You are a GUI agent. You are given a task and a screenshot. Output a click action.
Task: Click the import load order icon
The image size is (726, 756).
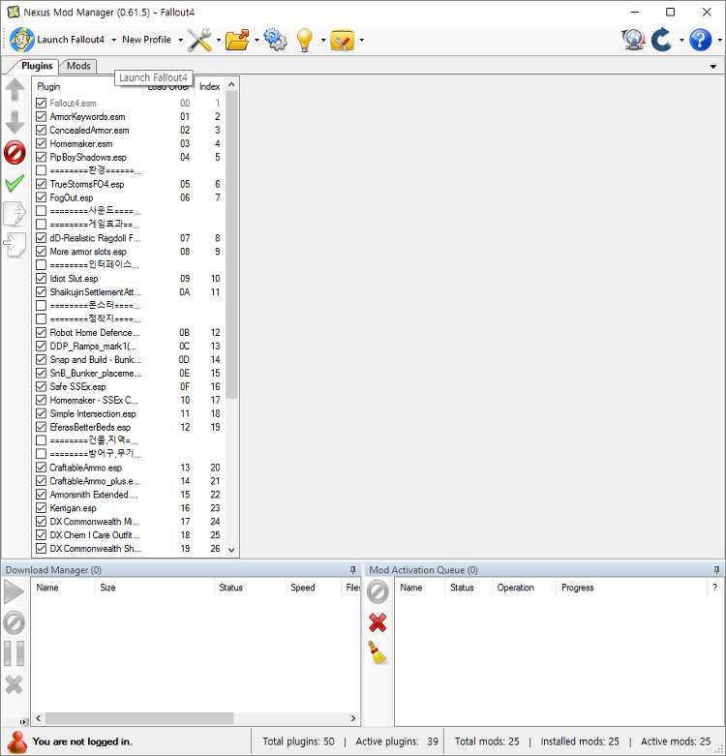coord(15,245)
